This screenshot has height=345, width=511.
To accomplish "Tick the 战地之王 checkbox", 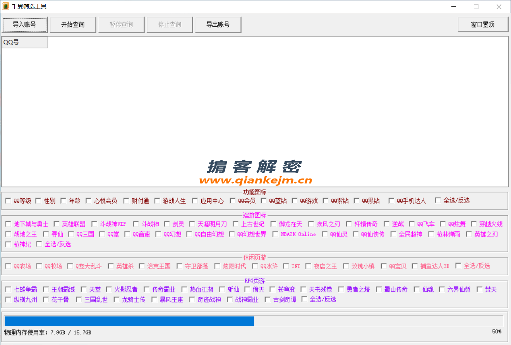I will click(x=8, y=234).
